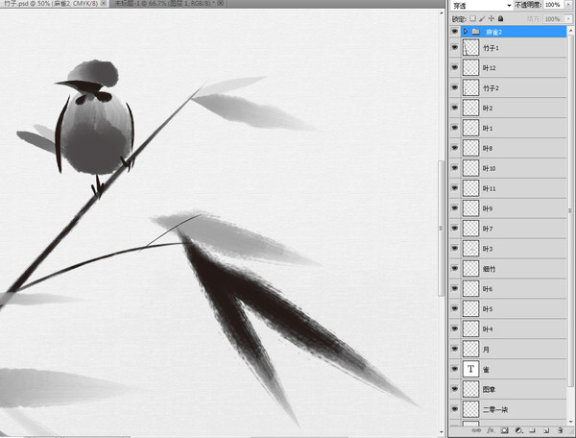Hide the 竹子1 layer
Image resolution: width=576 pixels, height=438 pixels.
tap(455, 48)
